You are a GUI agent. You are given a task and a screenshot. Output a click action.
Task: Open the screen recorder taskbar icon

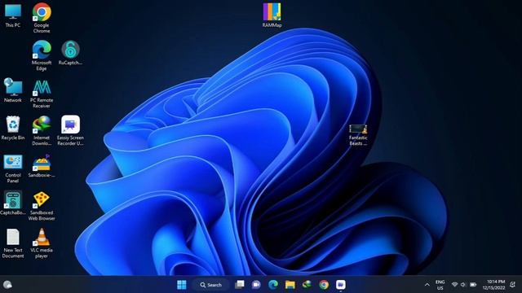341,285
